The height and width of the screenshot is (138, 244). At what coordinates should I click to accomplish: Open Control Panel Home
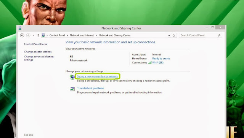(35, 44)
